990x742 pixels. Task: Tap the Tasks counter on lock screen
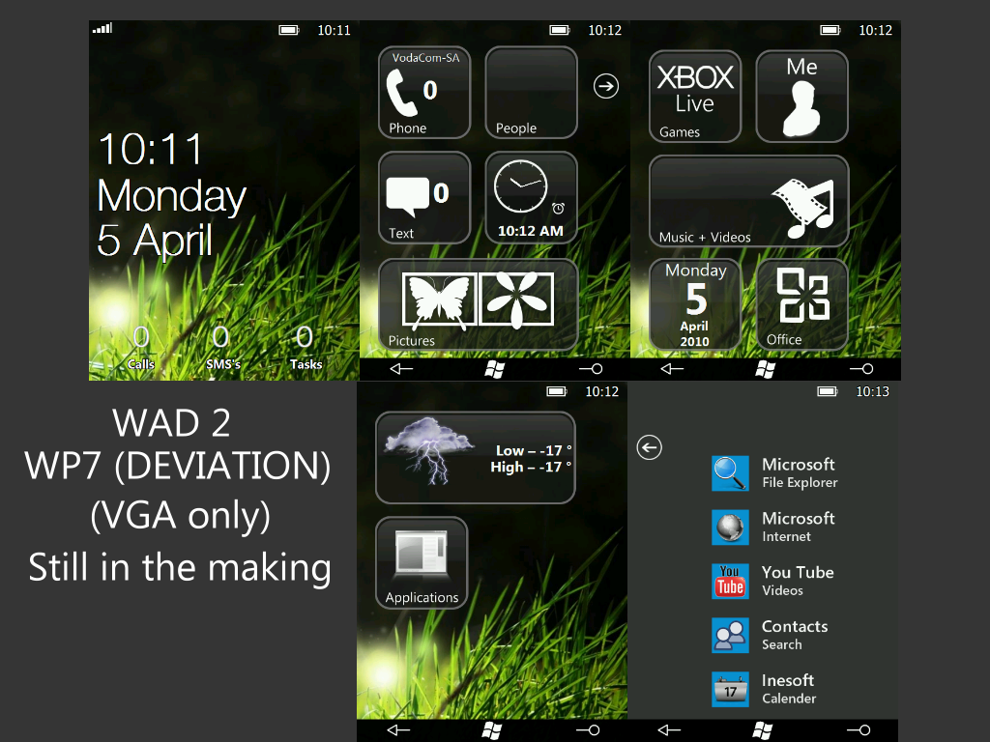(306, 347)
